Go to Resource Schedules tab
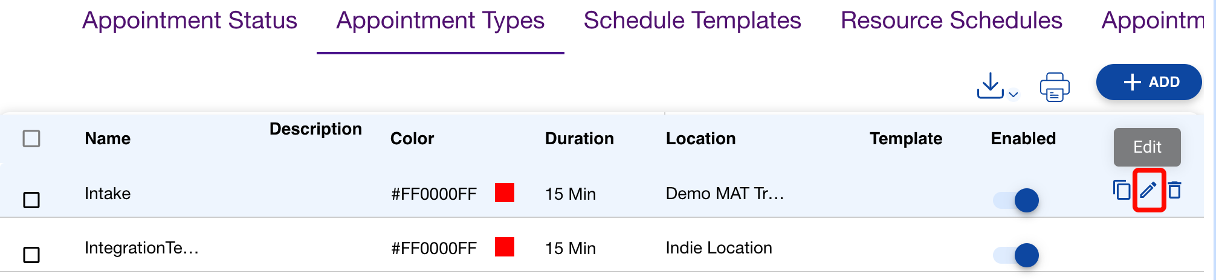The width and height of the screenshot is (1222, 280). (x=951, y=21)
